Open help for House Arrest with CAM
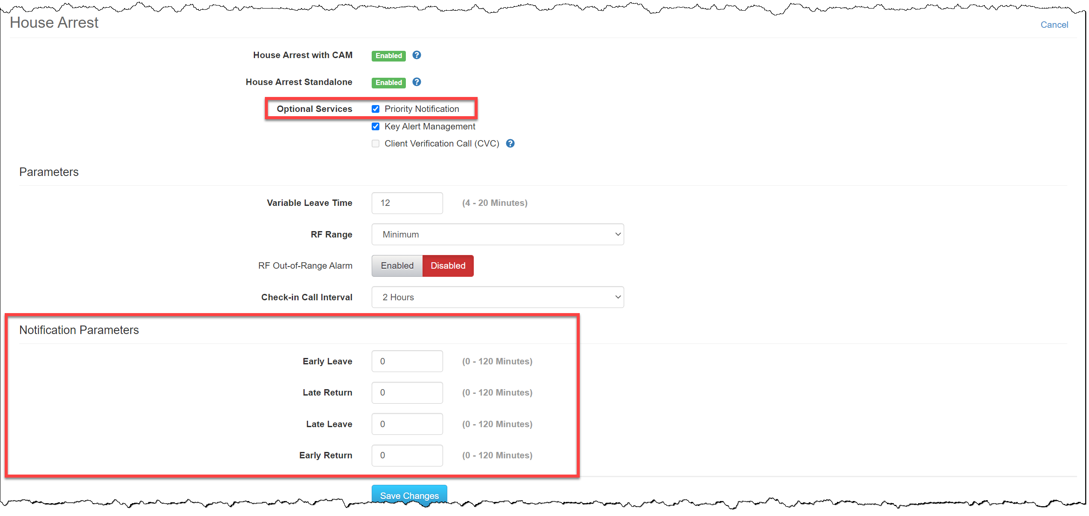Screen dimensions: 1089x516 tap(416, 55)
